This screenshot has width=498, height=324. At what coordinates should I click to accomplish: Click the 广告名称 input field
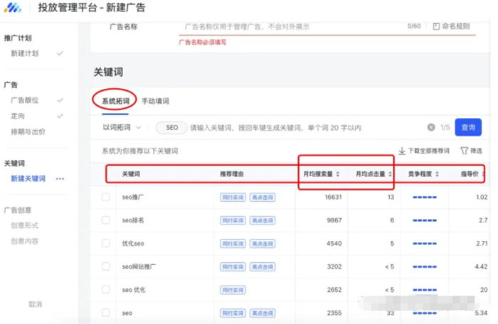click(292, 26)
